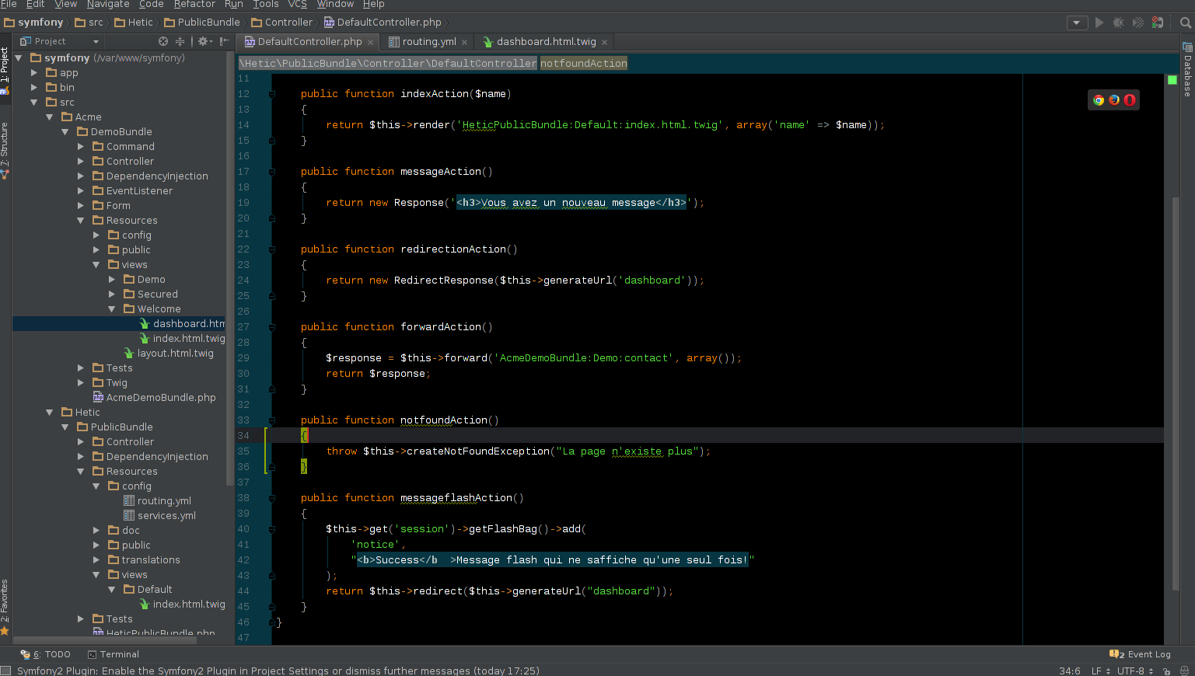Image resolution: width=1195 pixels, height=676 pixels.
Task: Collapse the DemoBundle folder
Action: coord(65,132)
